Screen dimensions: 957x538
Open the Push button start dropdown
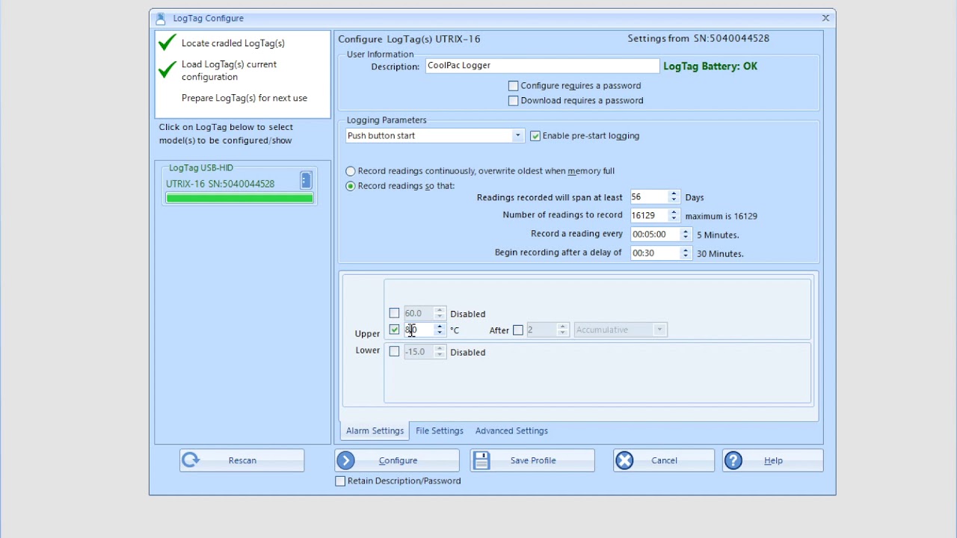(517, 136)
